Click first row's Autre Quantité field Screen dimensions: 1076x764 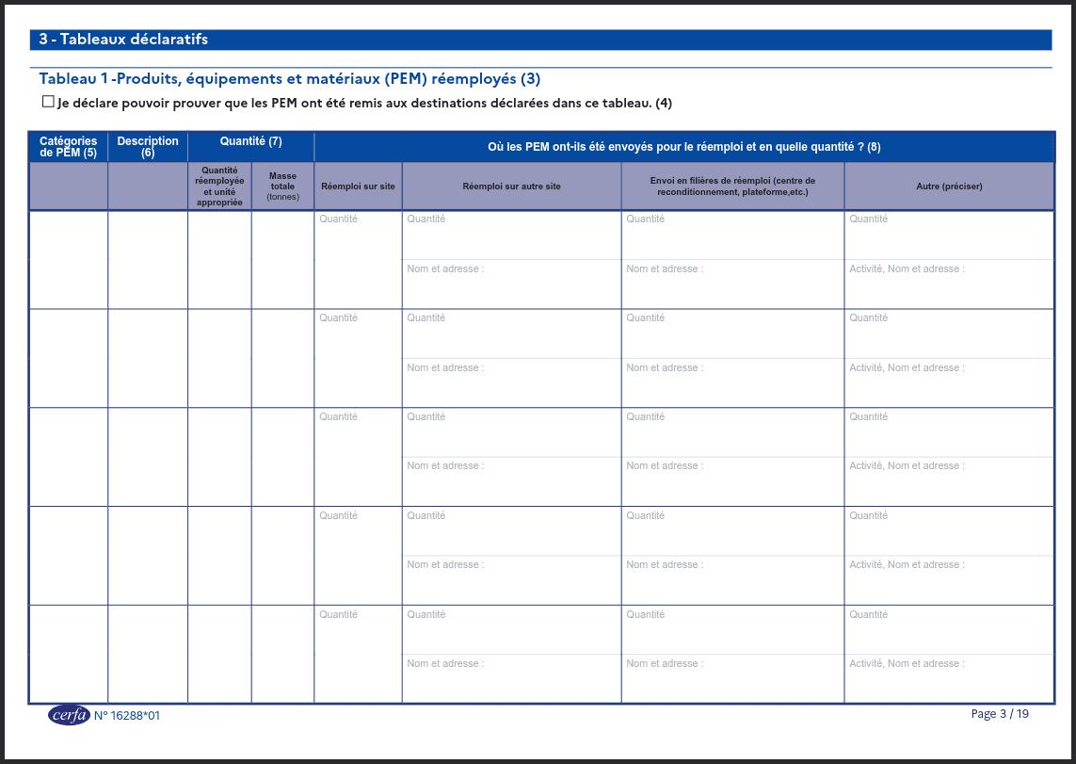coord(949,236)
